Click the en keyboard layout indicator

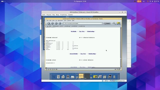tap(144, 1)
